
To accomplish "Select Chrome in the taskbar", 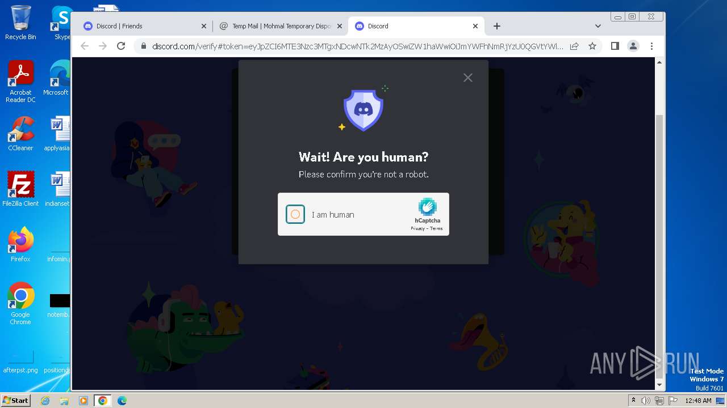I will tap(102, 401).
